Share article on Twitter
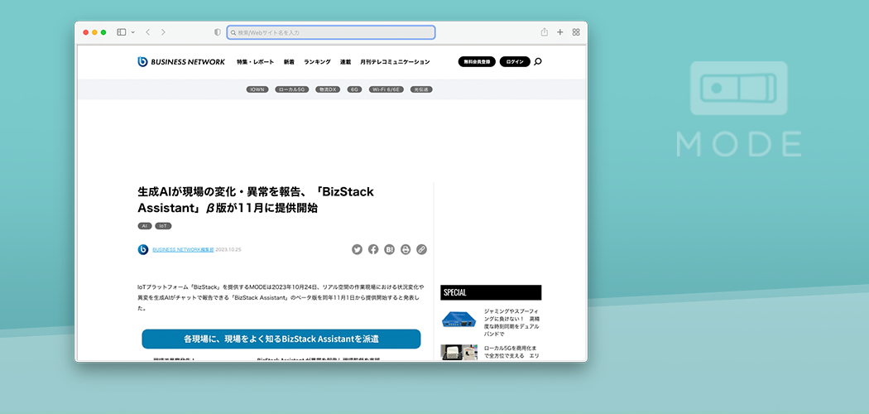The height and width of the screenshot is (414, 869). click(358, 249)
